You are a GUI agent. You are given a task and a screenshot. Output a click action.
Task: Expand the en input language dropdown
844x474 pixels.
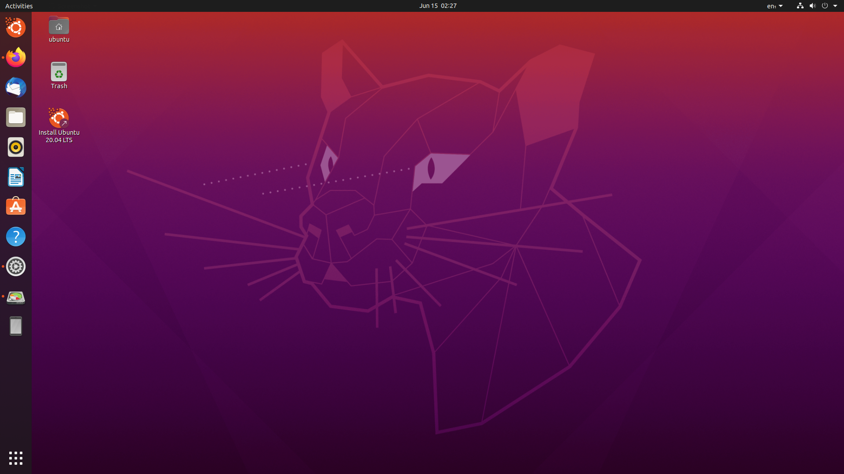(x=775, y=6)
